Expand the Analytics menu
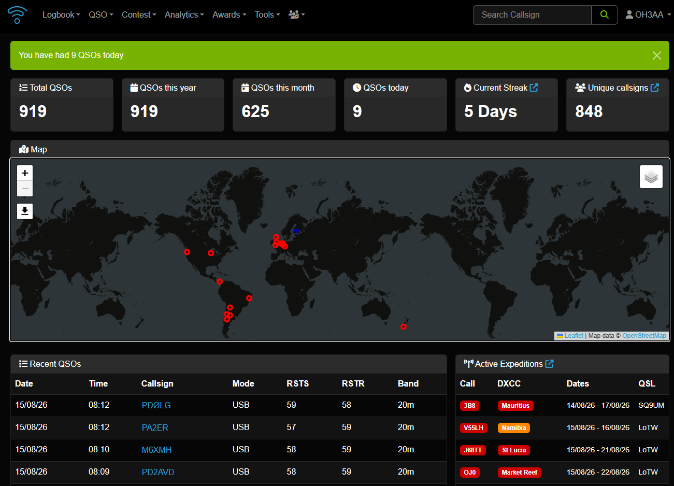Image resolution: width=674 pixels, height=486 pixels. pos(184,15)
